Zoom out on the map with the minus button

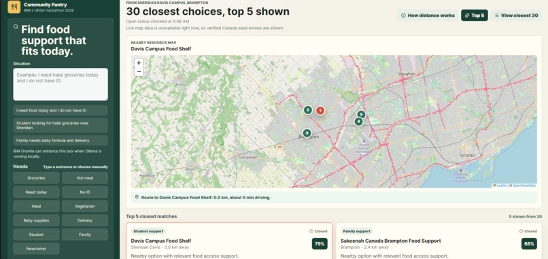pos(139,71)
